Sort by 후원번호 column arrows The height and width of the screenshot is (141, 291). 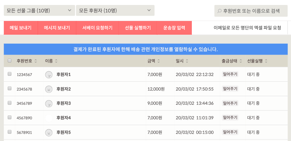click(36, 61)
